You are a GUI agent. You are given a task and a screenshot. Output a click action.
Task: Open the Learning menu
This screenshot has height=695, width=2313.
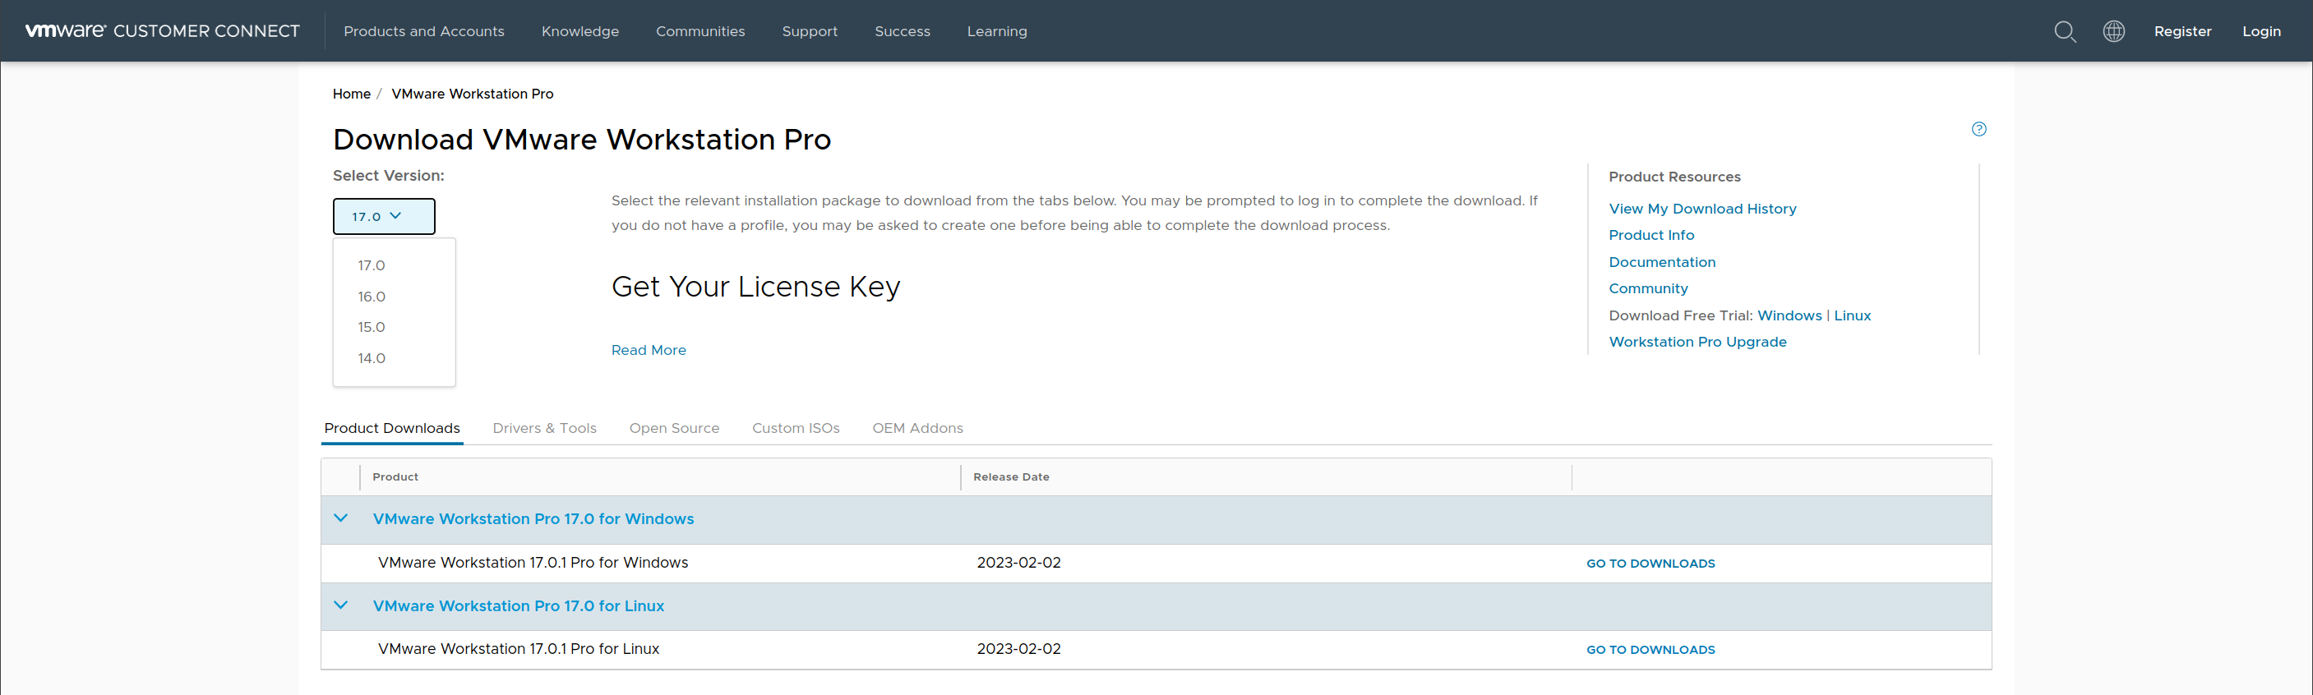pyautogui.click(x=997, y=31)
